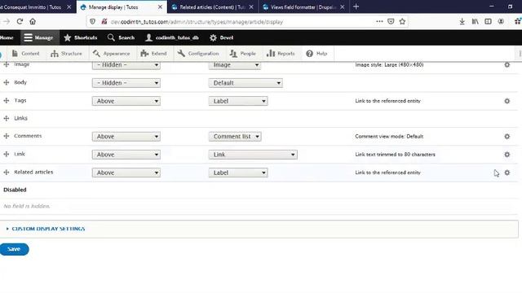Open Body format dropdown showing Default

(x=246, y=83)
